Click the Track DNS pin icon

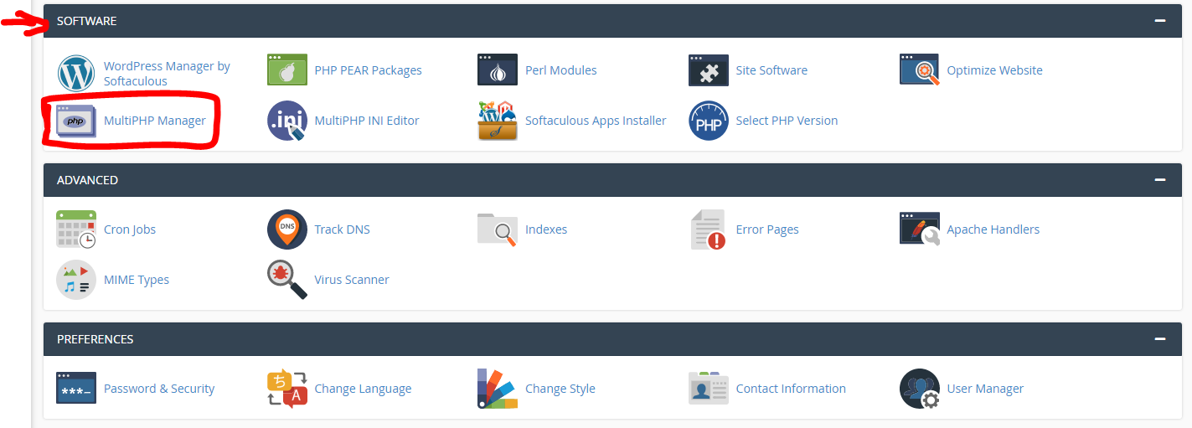[286, 229]
